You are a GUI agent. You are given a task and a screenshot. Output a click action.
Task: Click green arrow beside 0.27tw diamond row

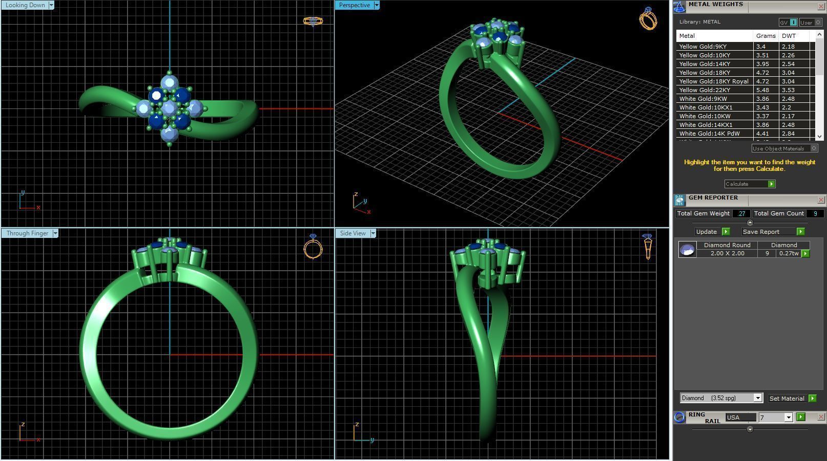(x=805, y=253)
